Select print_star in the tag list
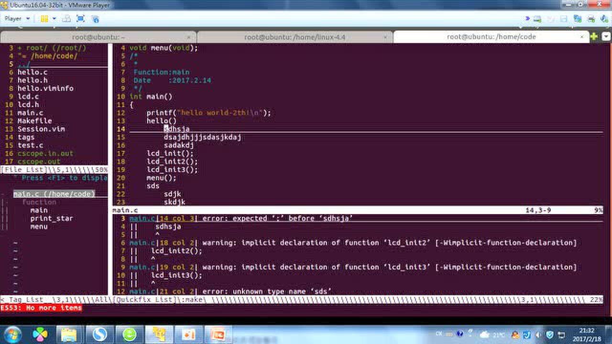 tap(52, 218)
